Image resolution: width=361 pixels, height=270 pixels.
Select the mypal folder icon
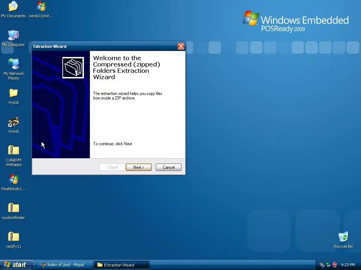pyautogui.click(x=13, y=96)
